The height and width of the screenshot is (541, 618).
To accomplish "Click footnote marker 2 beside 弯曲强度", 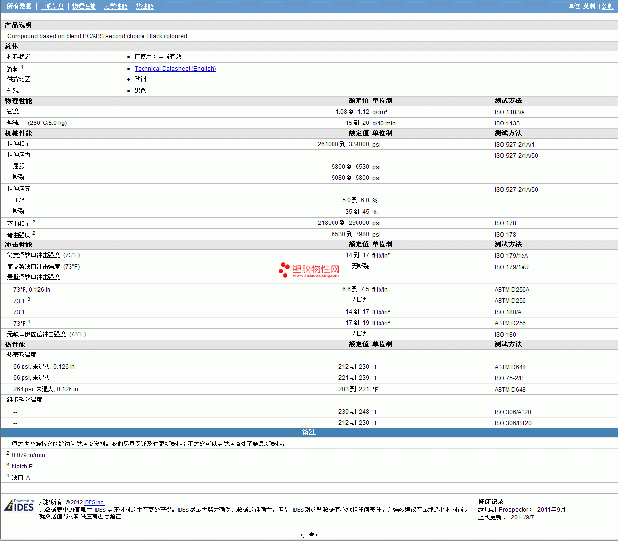I will pos(34,233).
